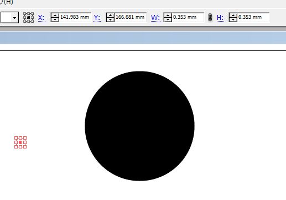The width and height of the screenshot is (286, 200).
Task: Decrease width W with down arrow
Action: [168, 19]
